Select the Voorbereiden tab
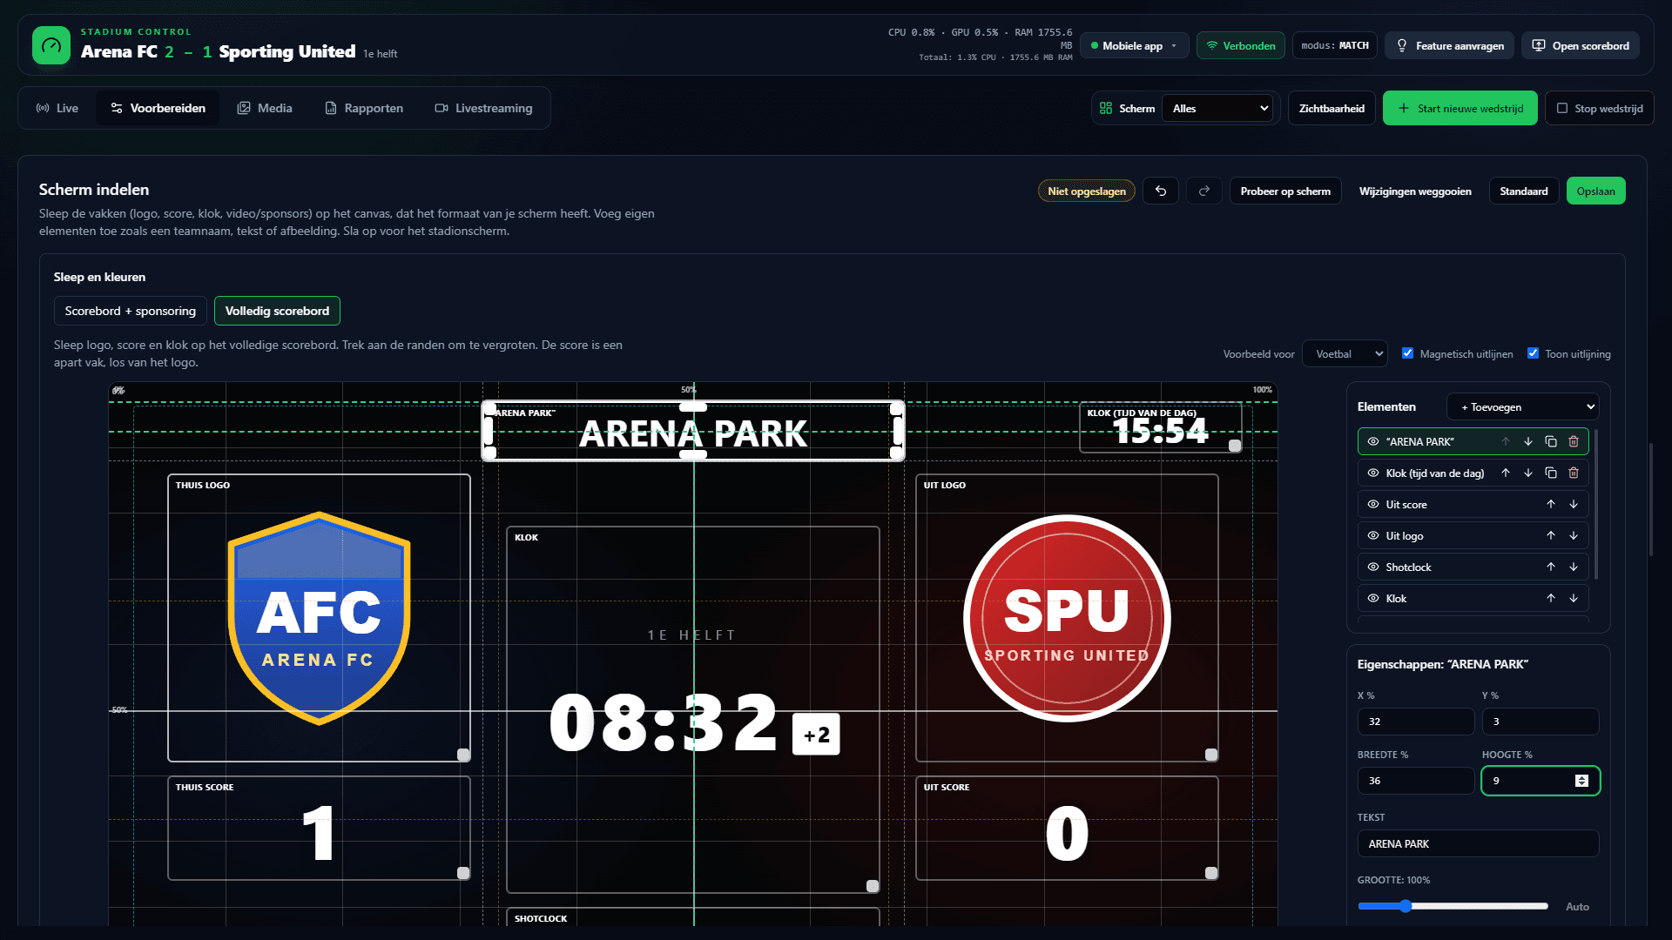This screenshot has height=940, width=1672. (158, 108)
